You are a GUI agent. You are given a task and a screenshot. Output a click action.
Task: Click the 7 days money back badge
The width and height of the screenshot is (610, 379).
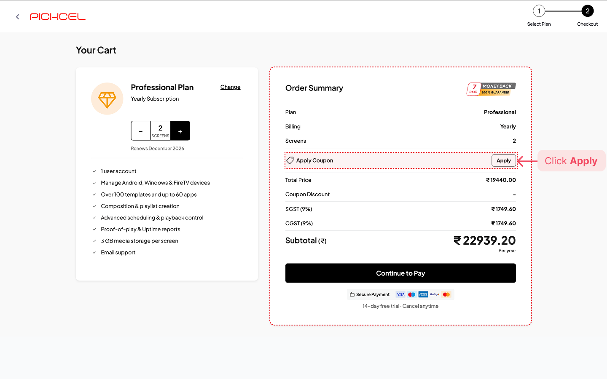click(x=491, y=89)
